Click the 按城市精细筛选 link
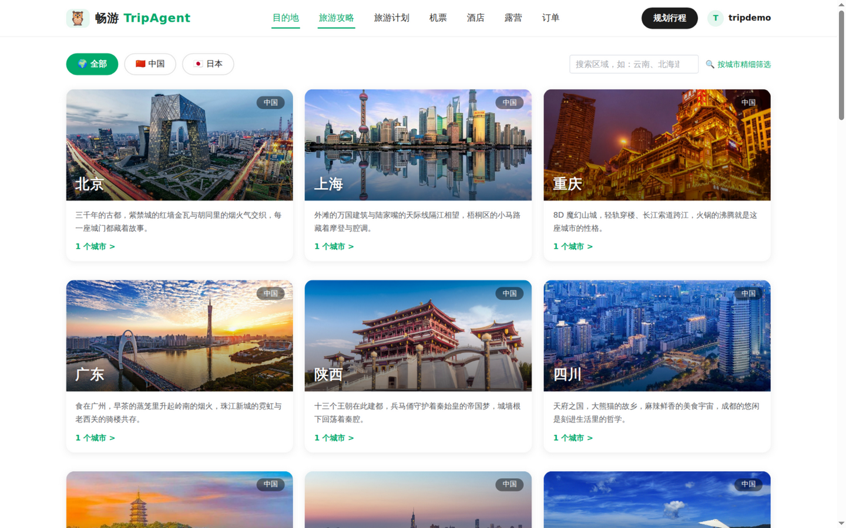846x528 pixels. [x=744, y=65]
